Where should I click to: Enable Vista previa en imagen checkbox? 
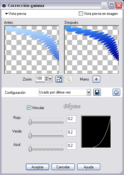tap(81, 14)
